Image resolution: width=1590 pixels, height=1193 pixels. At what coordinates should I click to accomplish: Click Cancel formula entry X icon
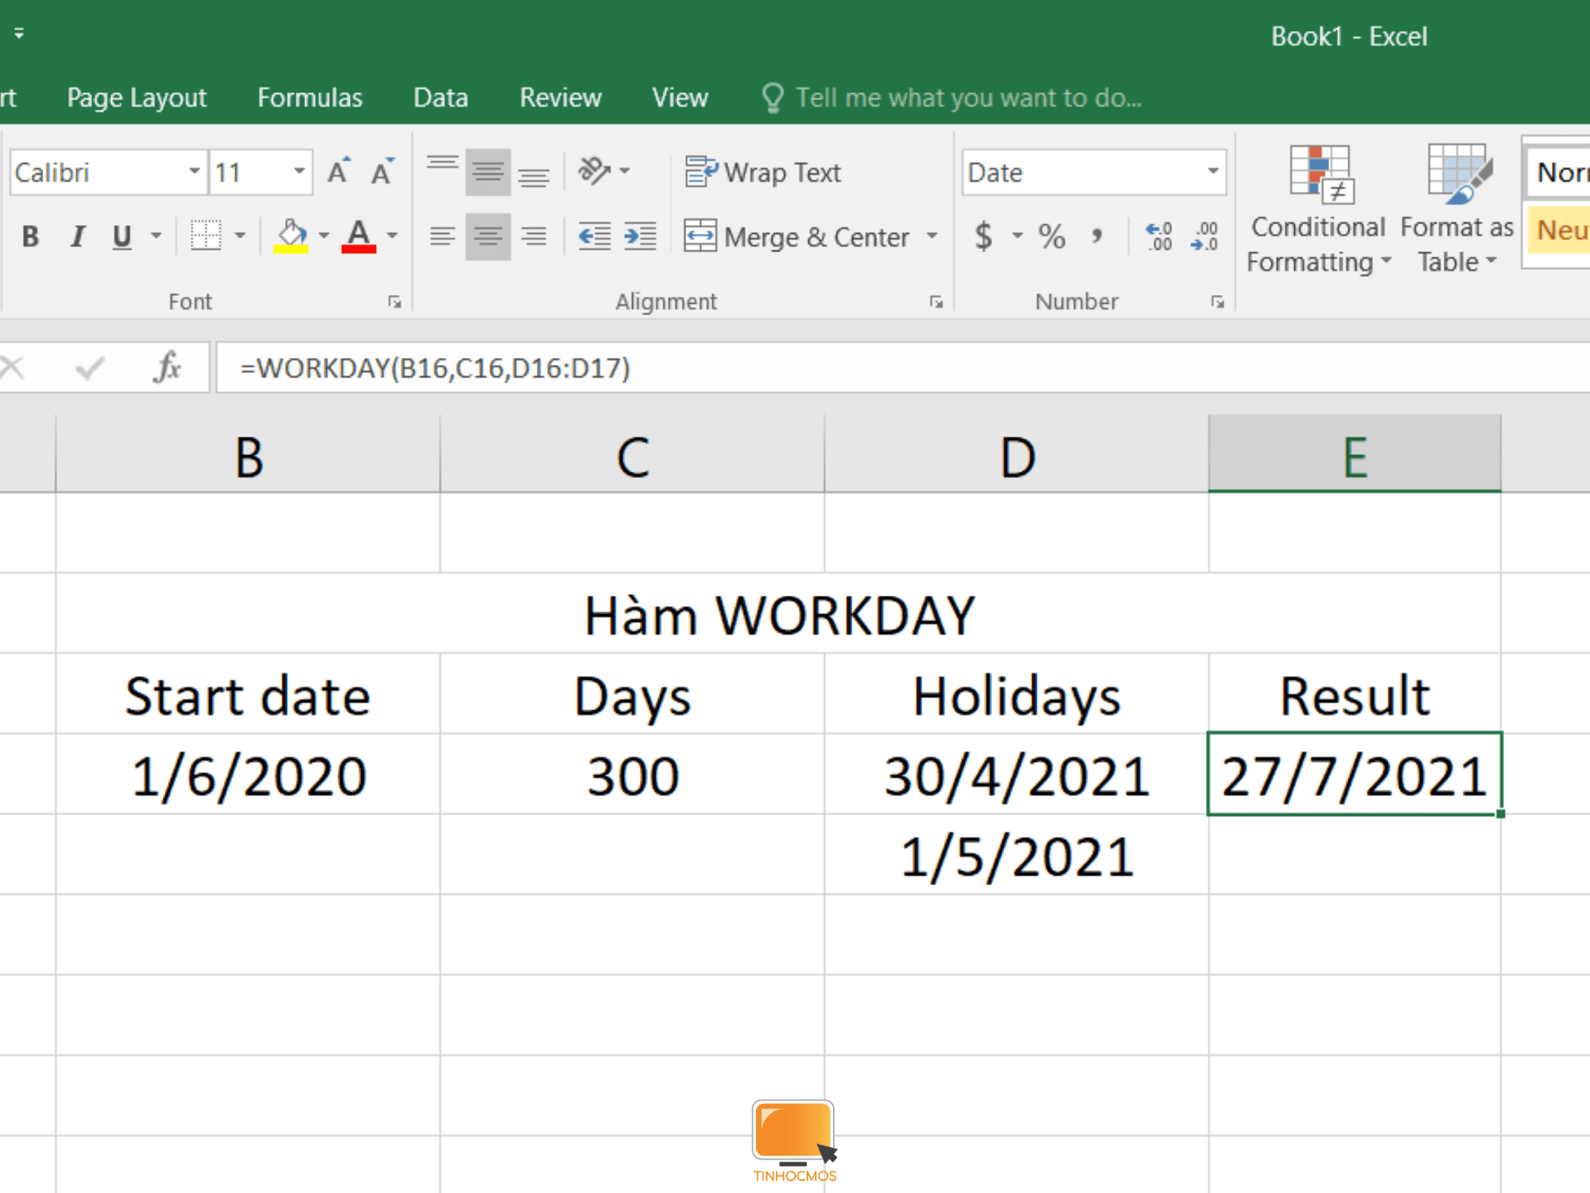(x=13, y=367)
